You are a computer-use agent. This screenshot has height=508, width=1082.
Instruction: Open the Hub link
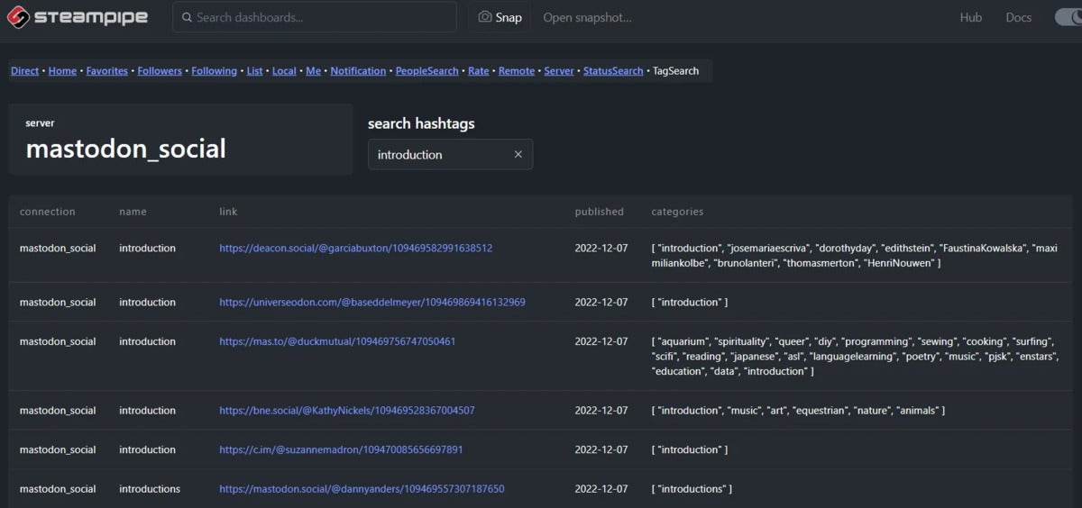click(x=971, y=17)
